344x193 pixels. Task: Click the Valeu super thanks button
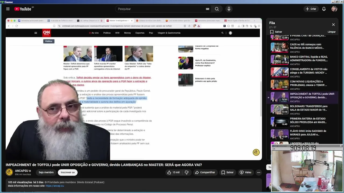[x=245, y=172]
